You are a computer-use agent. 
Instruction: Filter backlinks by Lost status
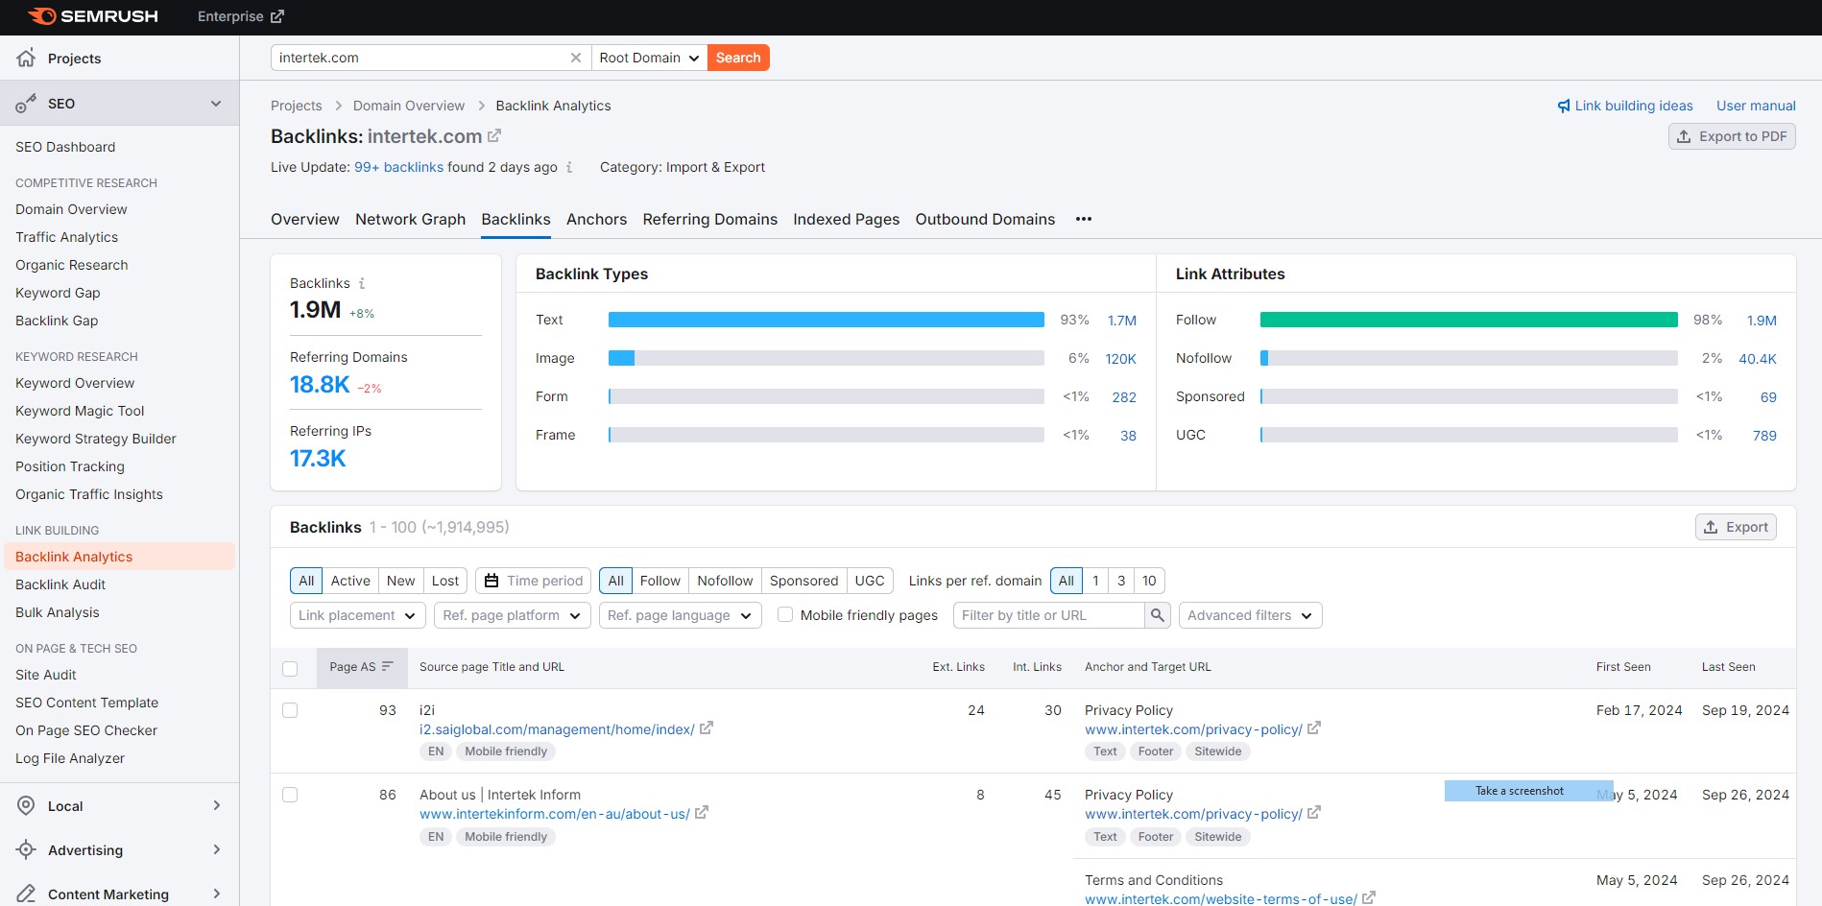(445, 581)
